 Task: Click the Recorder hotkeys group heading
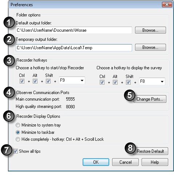click(x=32, y=60)
